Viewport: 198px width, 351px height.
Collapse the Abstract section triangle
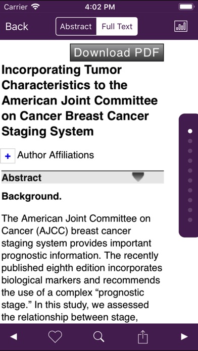pos(138,177)
